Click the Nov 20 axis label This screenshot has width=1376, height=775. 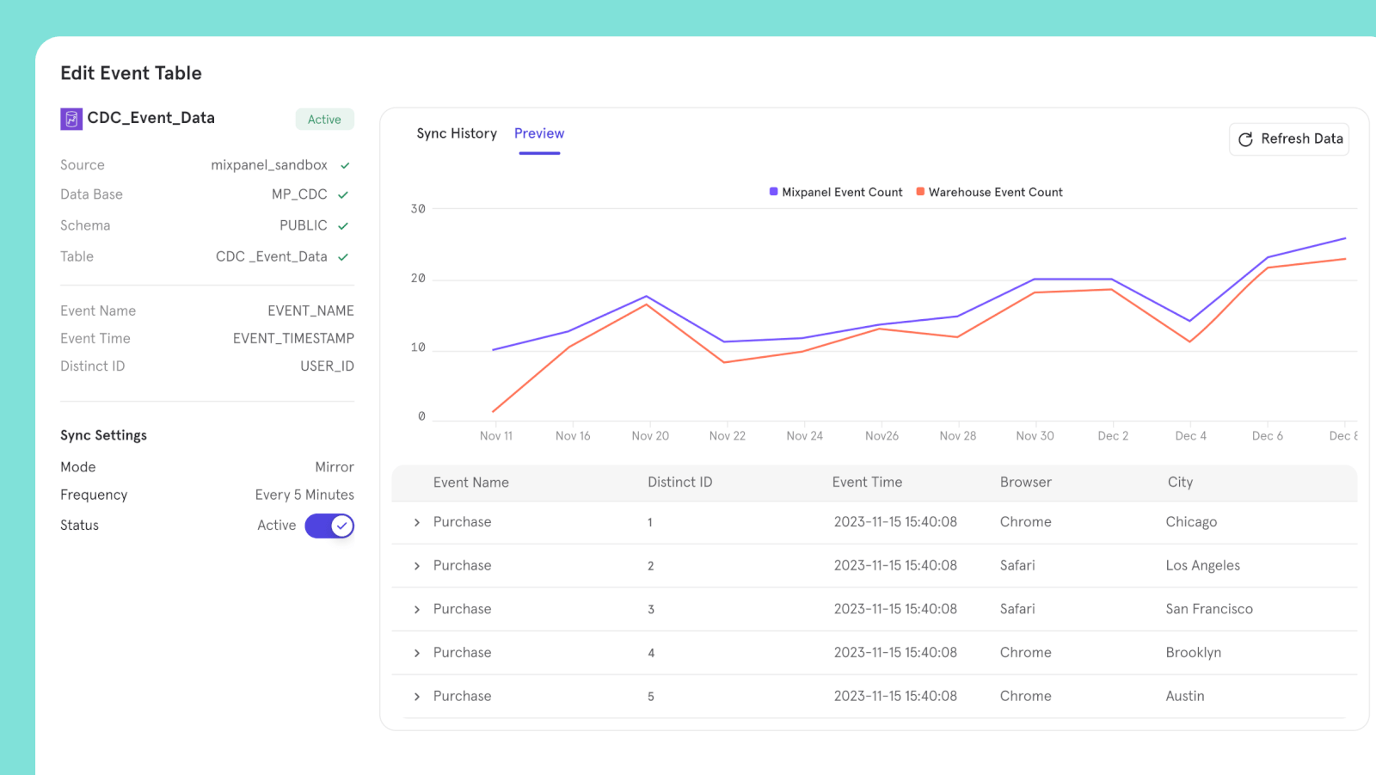[x=650, y=436]
